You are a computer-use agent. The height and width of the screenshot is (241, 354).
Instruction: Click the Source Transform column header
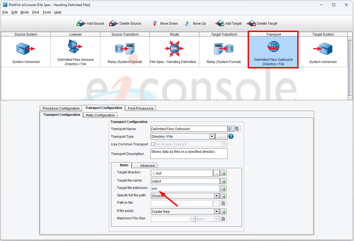click(x=125, y=34)
